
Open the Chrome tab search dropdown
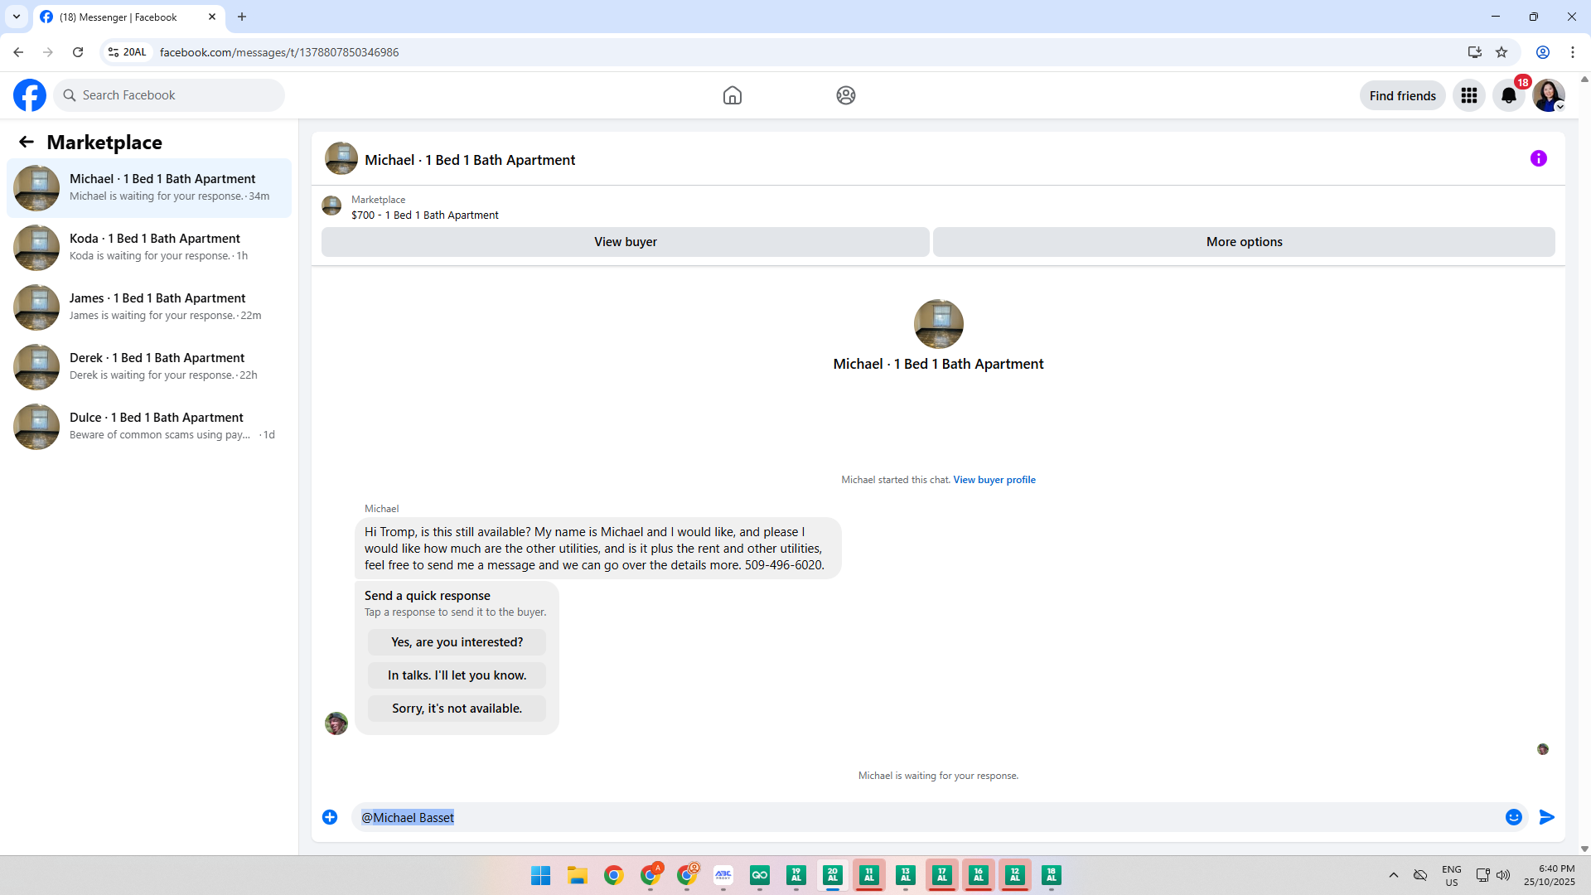tap(16, 17)
